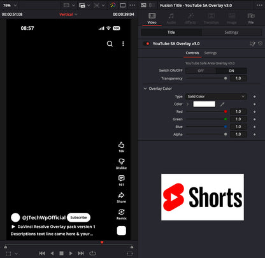Open the Type Solid Color dropdown
Image resolution: width=265 pixels, height=258 pixels.
pyautogui.click(x=216, y=97)
